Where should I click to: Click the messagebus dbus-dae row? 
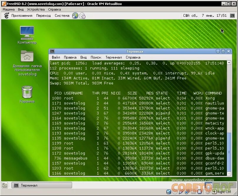[138, 158]
